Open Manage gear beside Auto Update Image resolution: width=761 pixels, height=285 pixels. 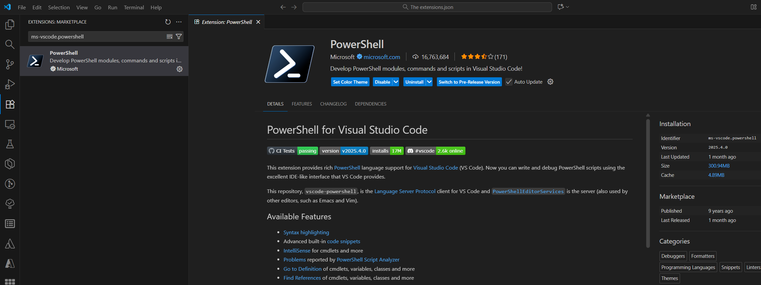click(550, 82)
